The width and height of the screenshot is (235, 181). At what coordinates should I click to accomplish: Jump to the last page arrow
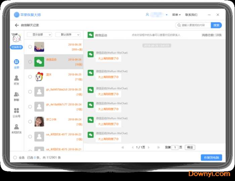pyautogui.click(x=158, y=147)
